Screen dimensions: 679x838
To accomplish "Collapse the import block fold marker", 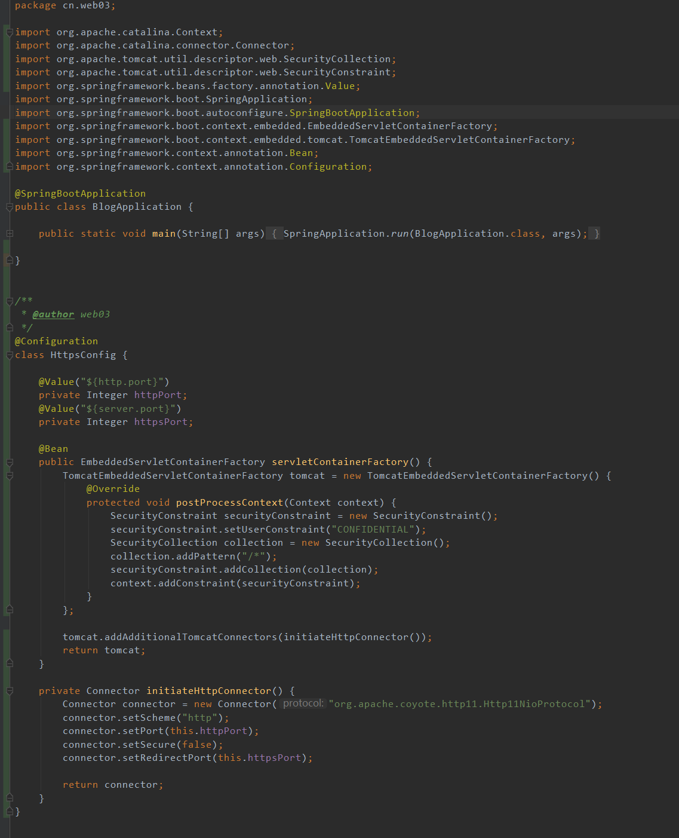I will (10, 32).
